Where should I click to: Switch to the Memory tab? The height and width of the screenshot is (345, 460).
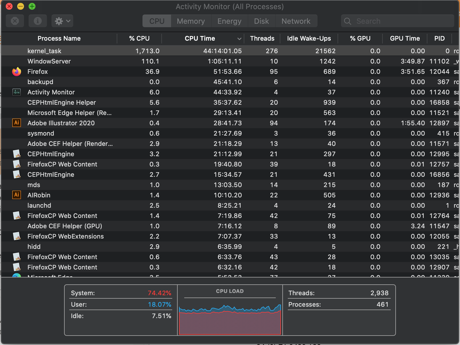click(191, 21)
